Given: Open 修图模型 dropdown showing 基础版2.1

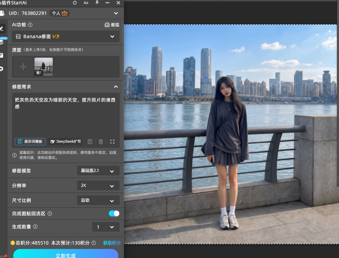Looking at the screenshot, I should point(98,171).
